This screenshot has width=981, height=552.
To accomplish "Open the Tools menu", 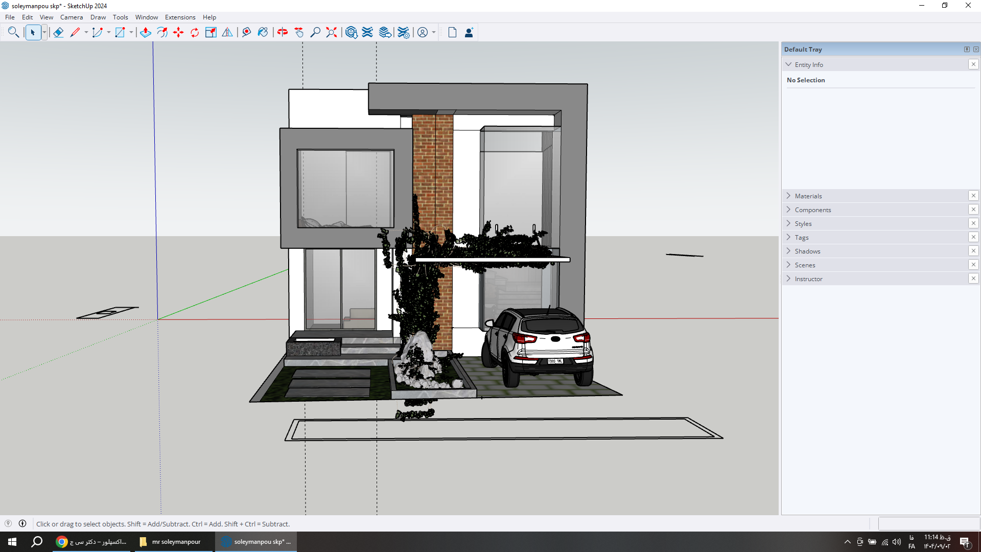I will coord(121,17).
